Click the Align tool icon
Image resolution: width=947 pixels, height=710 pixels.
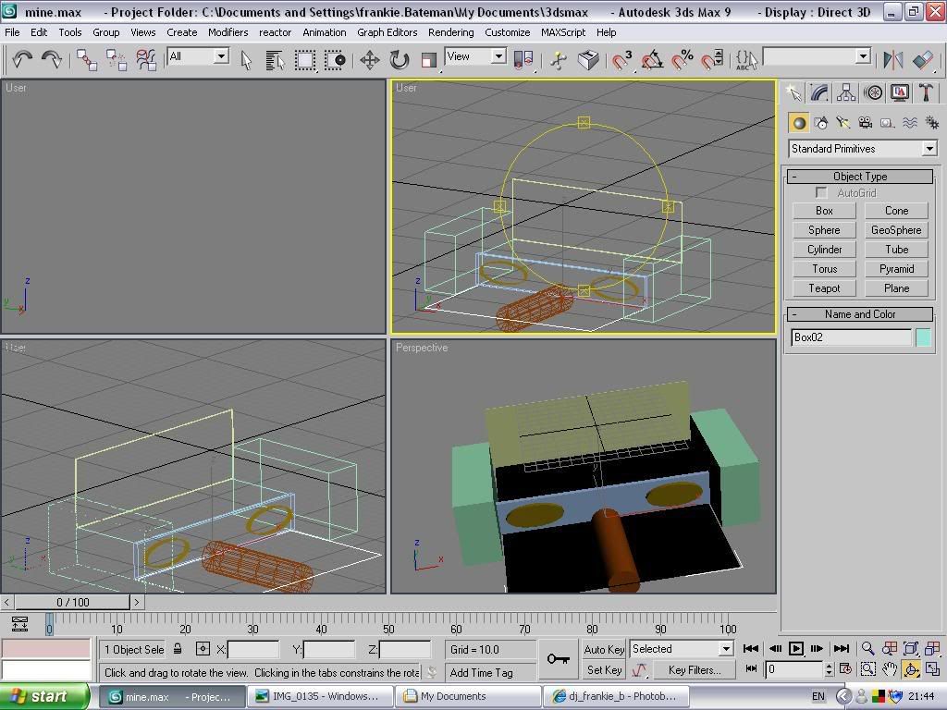(923, 60)
